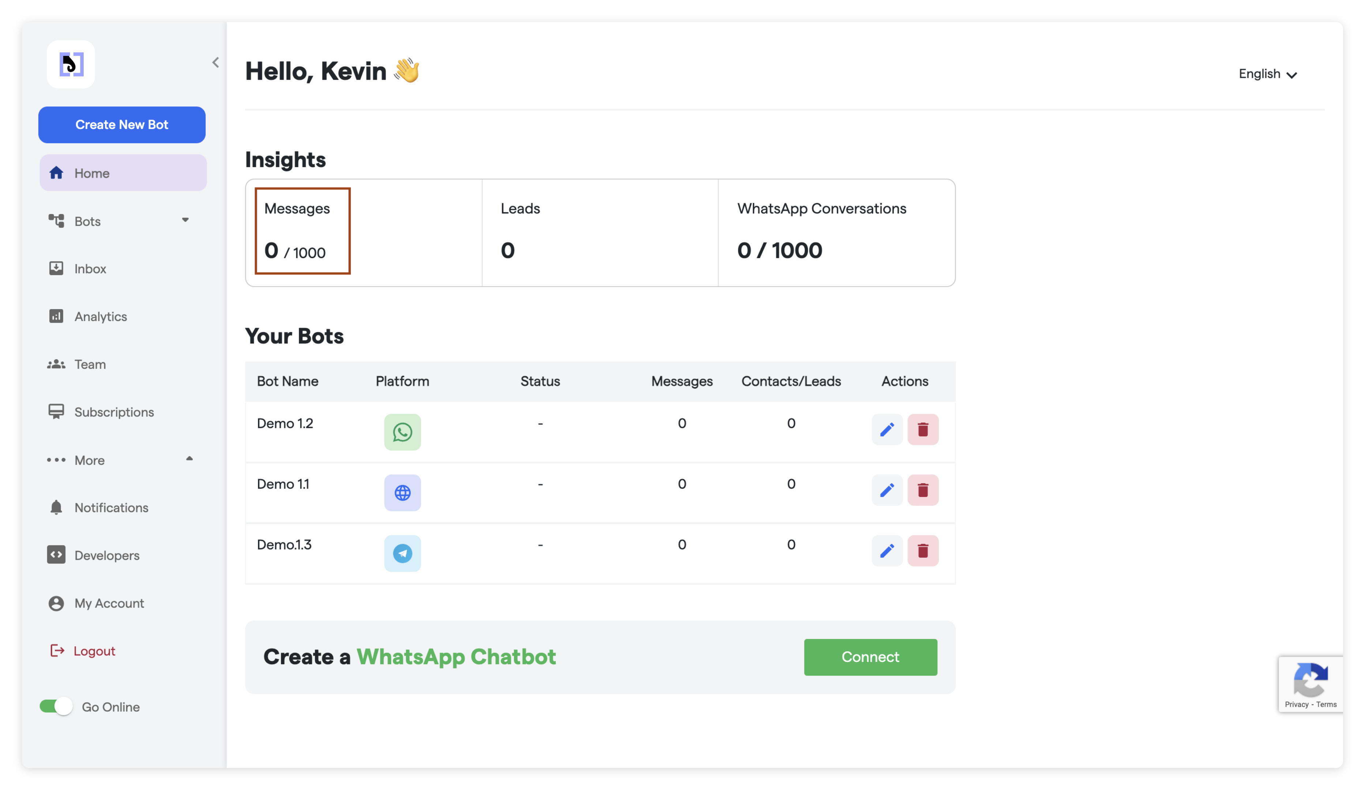Expand the Bots submenu arrow
The image size is (1365, 790).
tap(185, 220)
